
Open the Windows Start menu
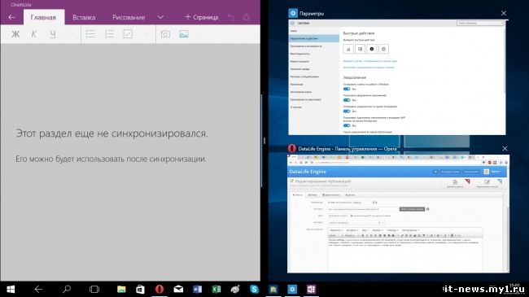pos(11,289)
